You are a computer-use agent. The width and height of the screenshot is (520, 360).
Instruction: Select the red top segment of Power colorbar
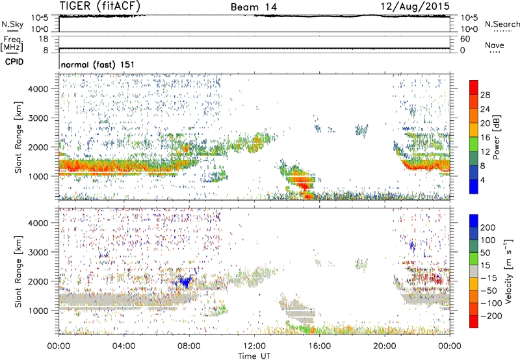(x=474, y=87)
